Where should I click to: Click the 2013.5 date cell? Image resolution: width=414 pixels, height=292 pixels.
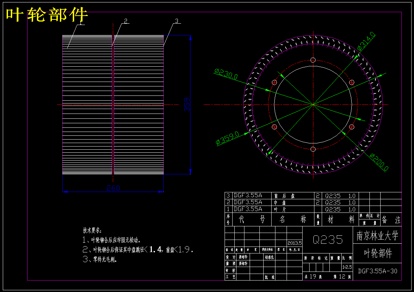click(295, 243)
